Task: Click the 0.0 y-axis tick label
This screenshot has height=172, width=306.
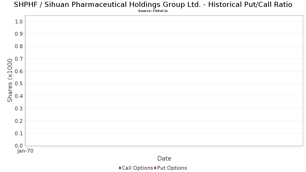Action: point(19,146)
